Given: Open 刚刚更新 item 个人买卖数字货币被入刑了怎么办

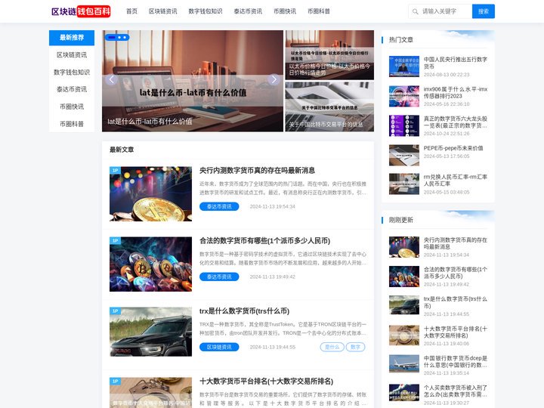Looking at the screenshot, I should click(455, 391).
